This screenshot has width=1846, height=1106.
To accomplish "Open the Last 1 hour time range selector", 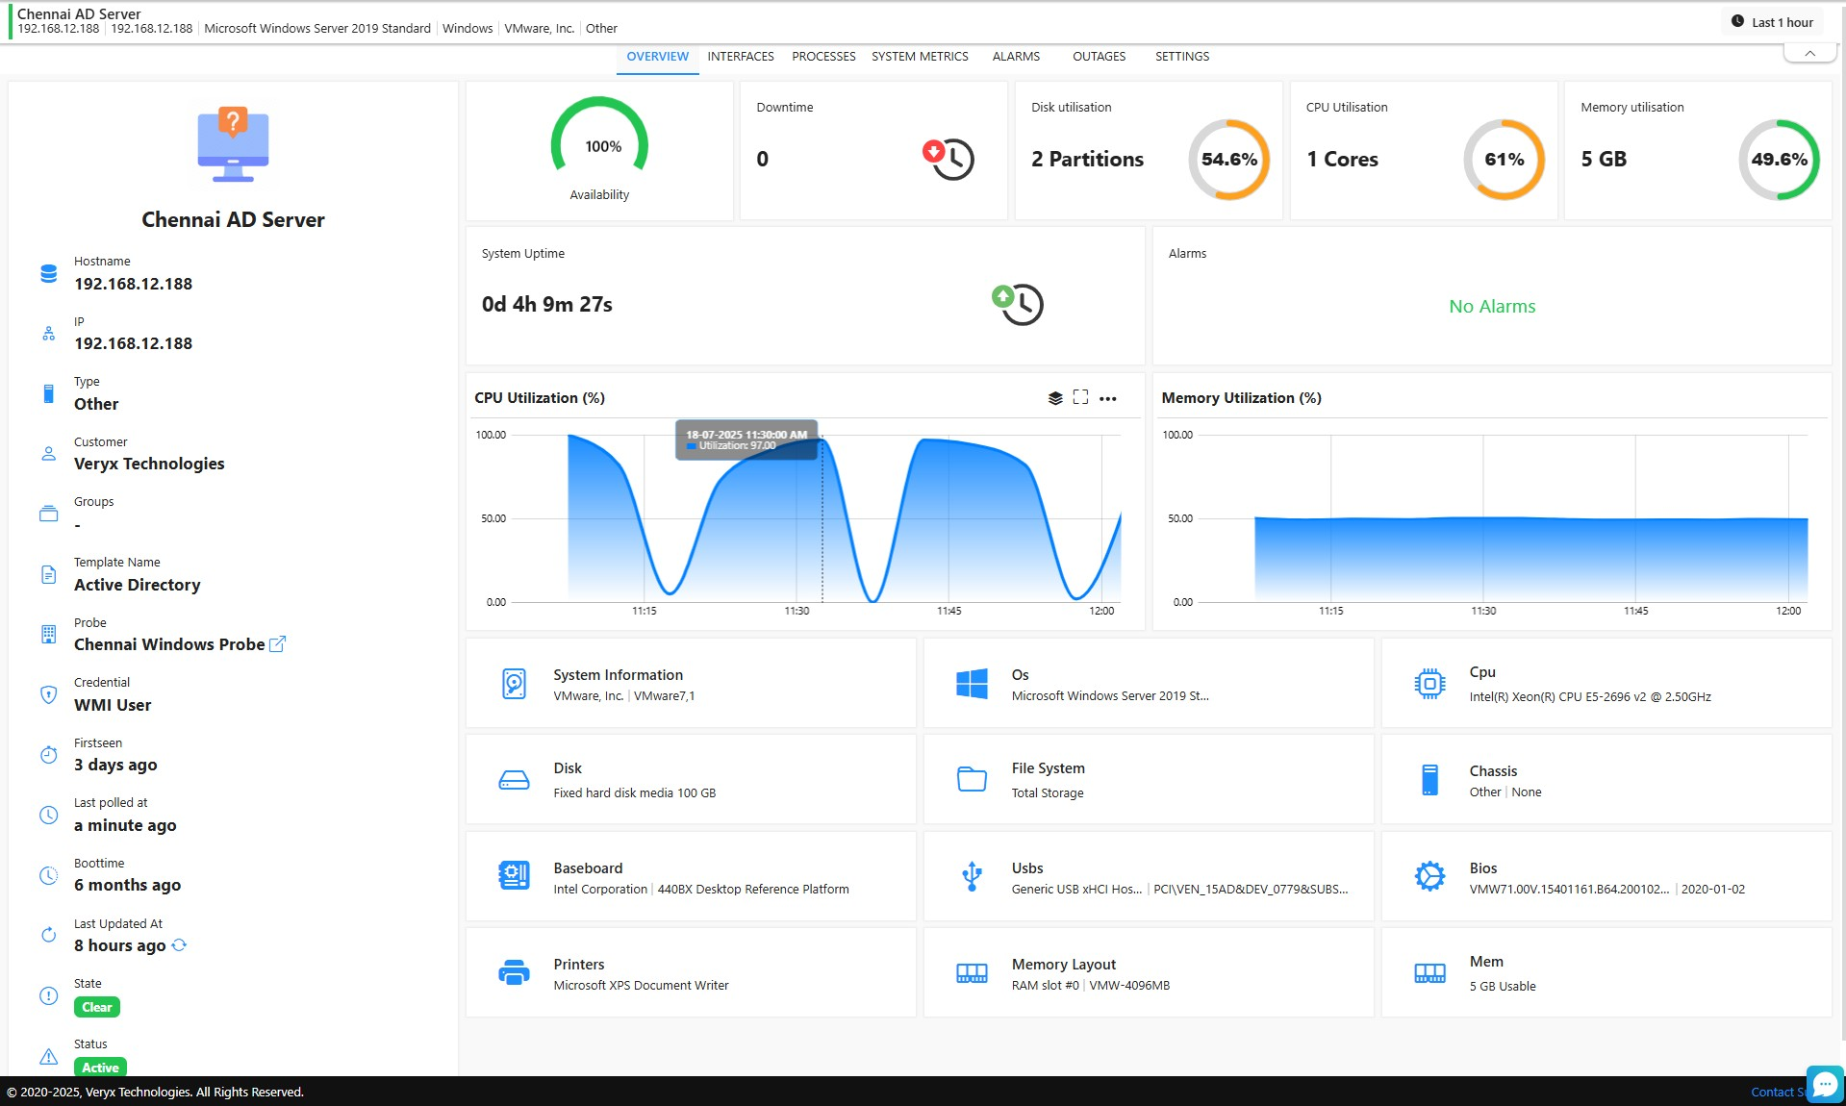I will pyautogui.click(x=1772, y=22).
